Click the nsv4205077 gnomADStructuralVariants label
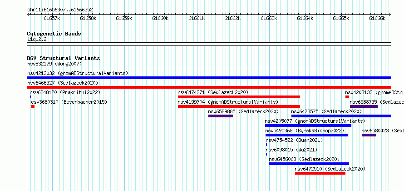 point(315,121)
